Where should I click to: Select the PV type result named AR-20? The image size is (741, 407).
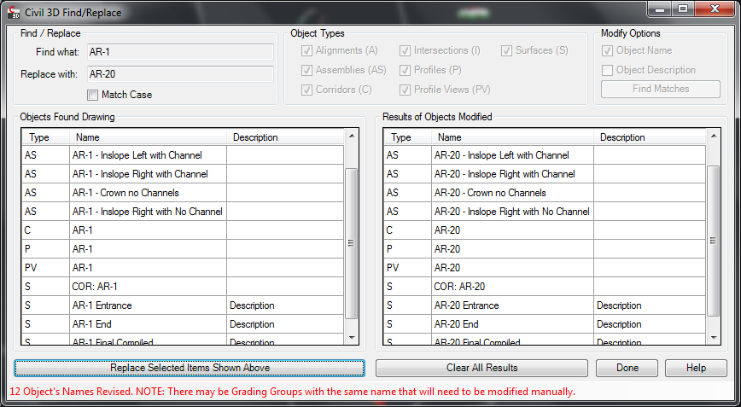coord(545,268)
